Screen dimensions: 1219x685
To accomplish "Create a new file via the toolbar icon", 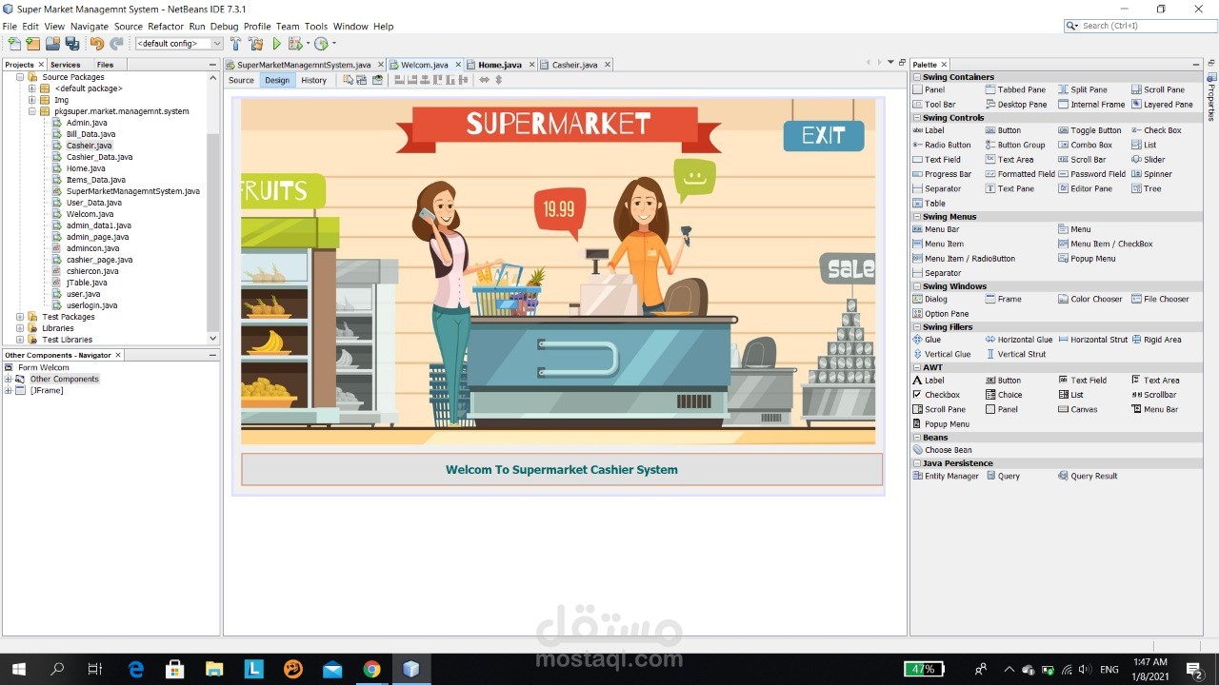I will coord(14,44).
